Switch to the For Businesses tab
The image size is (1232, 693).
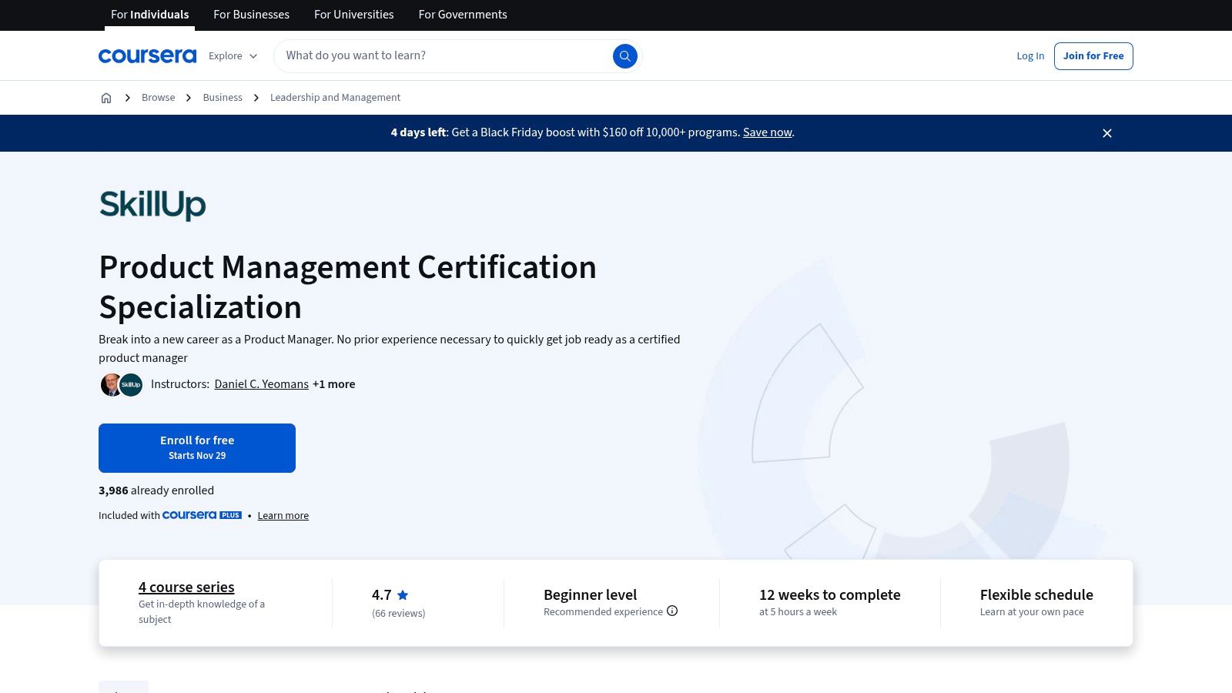[x=251, y=15]
